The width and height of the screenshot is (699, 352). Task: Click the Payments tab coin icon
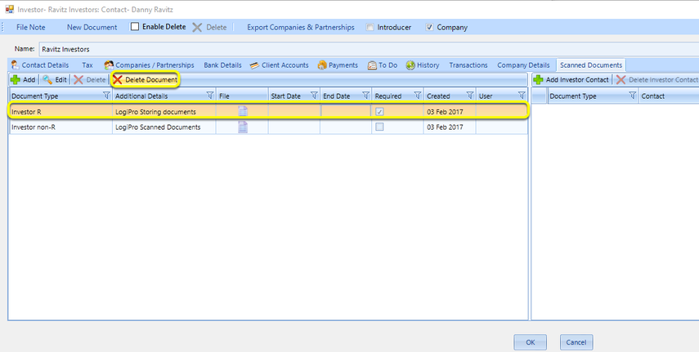tap(322, 65)
